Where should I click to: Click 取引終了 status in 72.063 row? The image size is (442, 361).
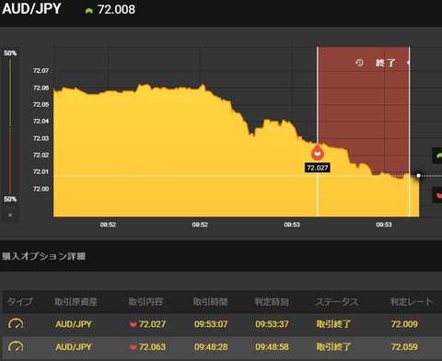tap(333, 347)
